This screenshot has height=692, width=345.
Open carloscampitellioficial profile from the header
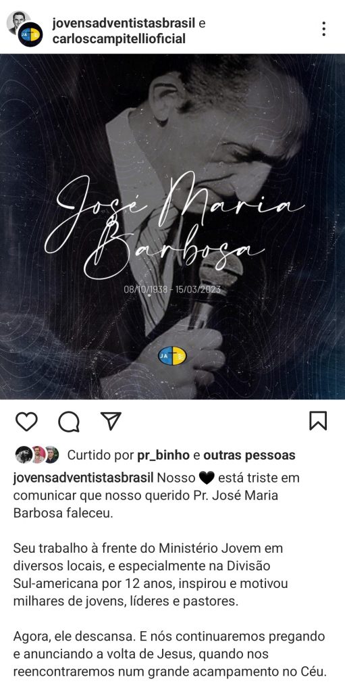(x=119, y=39)
